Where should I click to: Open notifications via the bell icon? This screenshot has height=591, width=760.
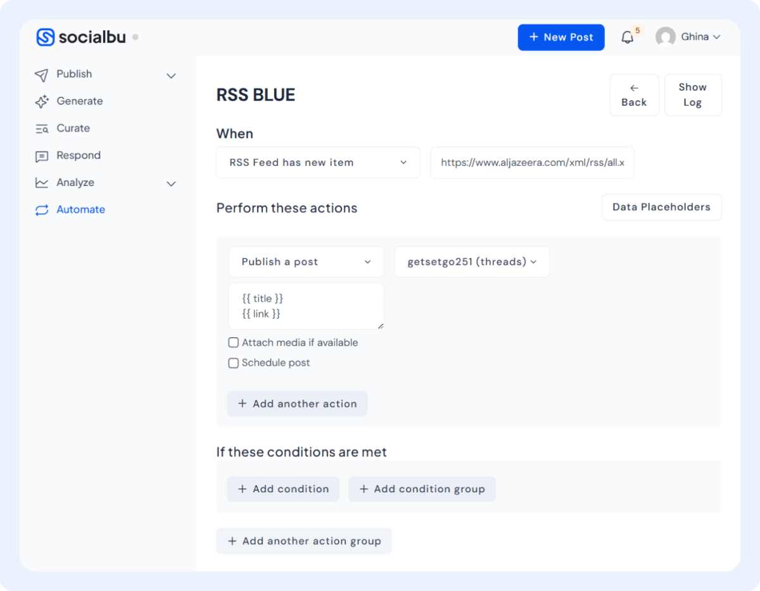(628, 37)
